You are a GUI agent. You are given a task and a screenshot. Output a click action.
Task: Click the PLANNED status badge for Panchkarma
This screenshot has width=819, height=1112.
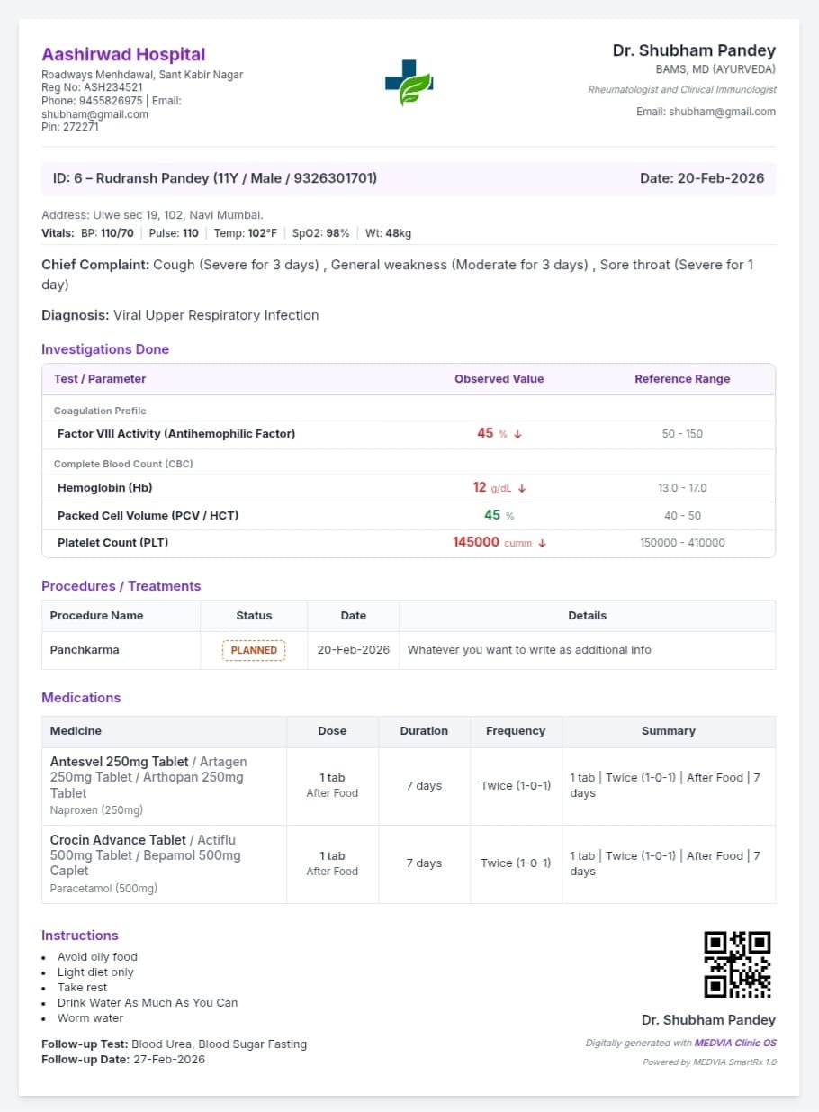coord(254,650)
